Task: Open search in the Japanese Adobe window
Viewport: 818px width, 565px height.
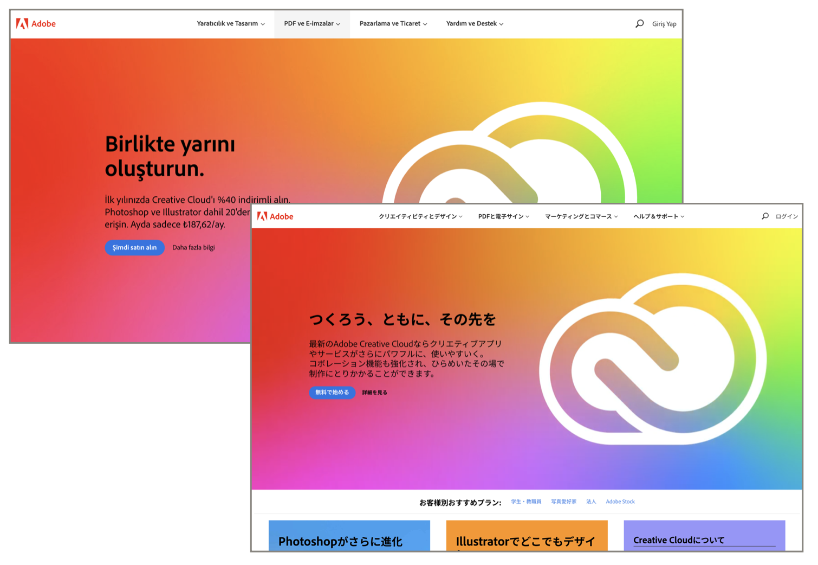Action: [765, 216]
